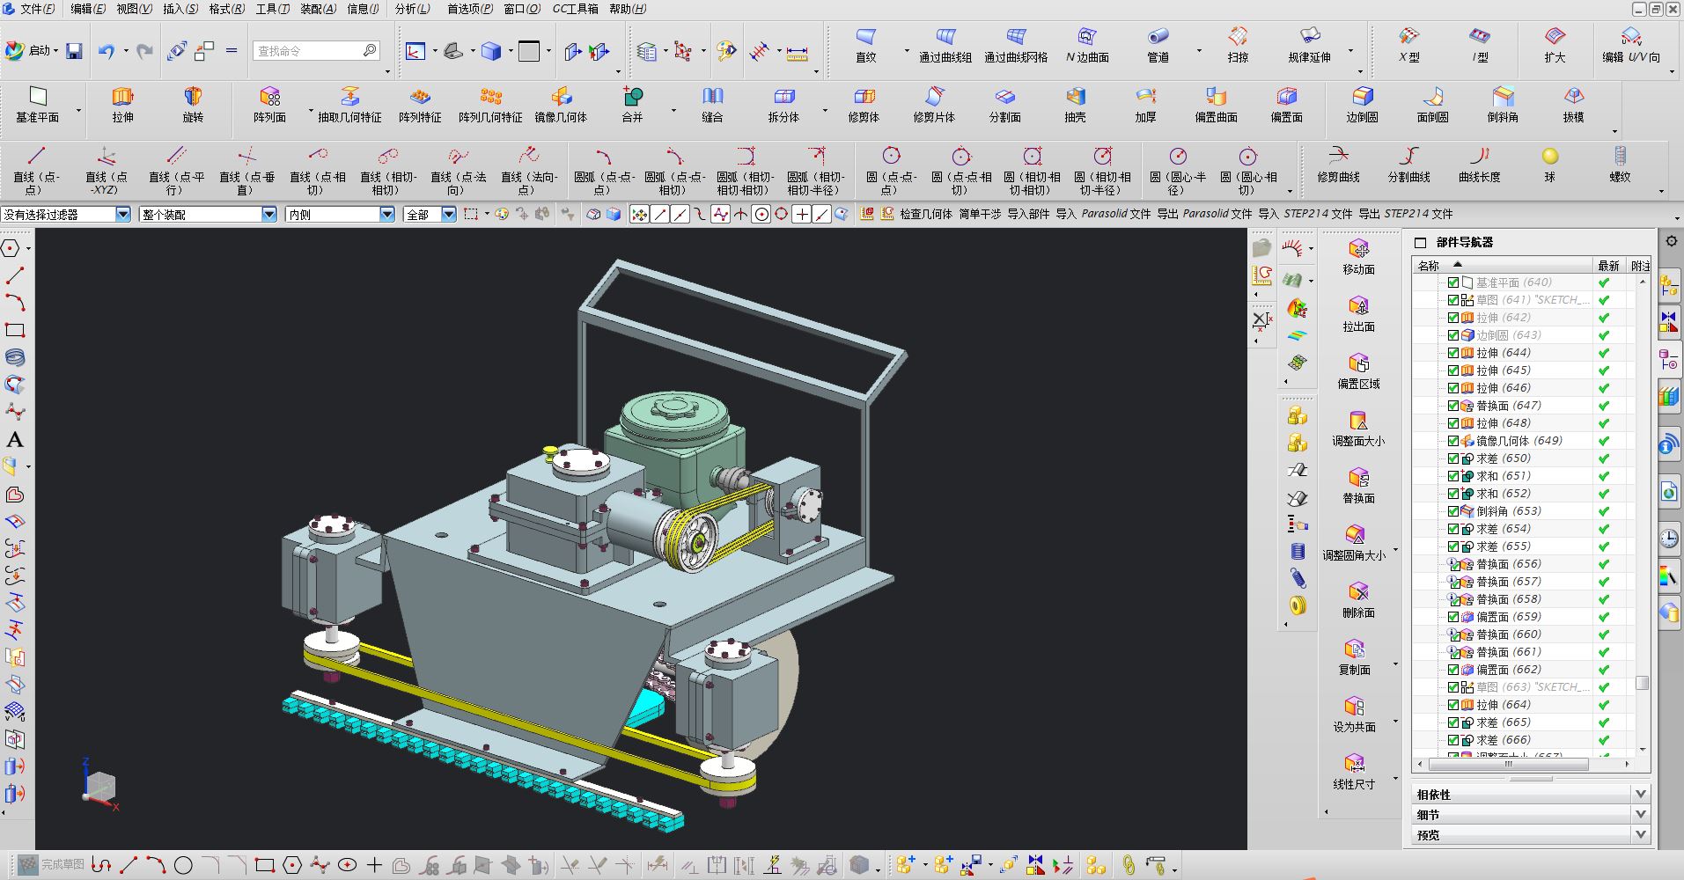Click the 简单干涉 button
This screenshot has width=1684, height=880.
pos(980,214)
